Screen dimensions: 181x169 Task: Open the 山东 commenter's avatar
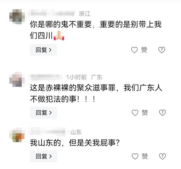17,135
